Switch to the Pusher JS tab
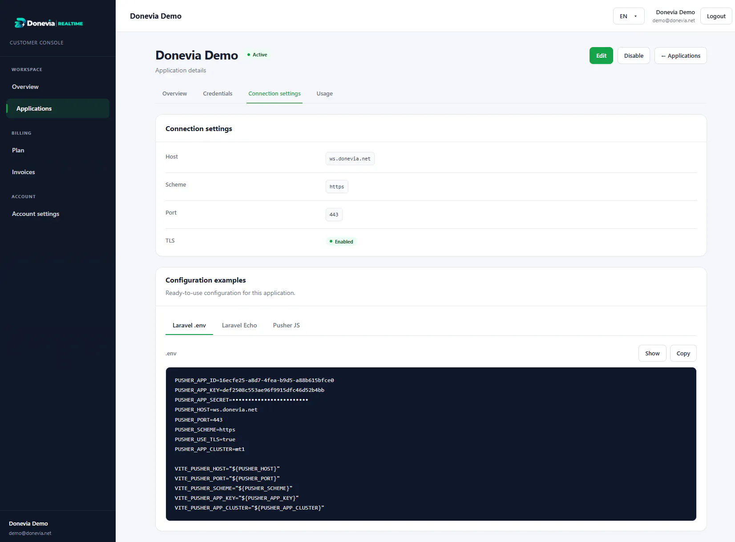Viewport: 735px width, 542px height. tap(287, 325)
